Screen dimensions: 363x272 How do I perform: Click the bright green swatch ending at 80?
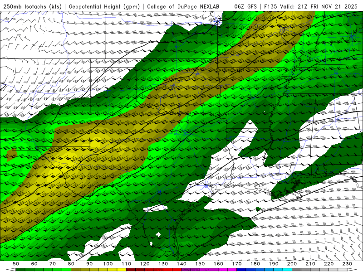pyautogui.click(x=66, y=269)
